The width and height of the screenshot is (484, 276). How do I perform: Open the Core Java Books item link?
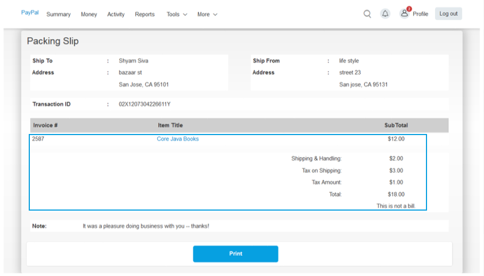pyautogui.click(x=178, y=139)
